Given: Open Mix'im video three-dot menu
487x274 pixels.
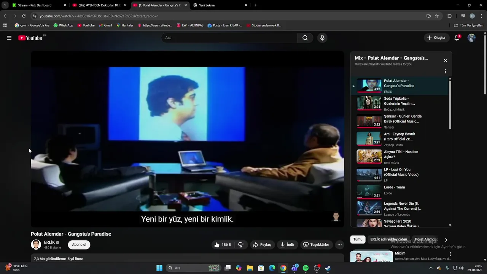Looking at the screenshot, I should point(450,254).
